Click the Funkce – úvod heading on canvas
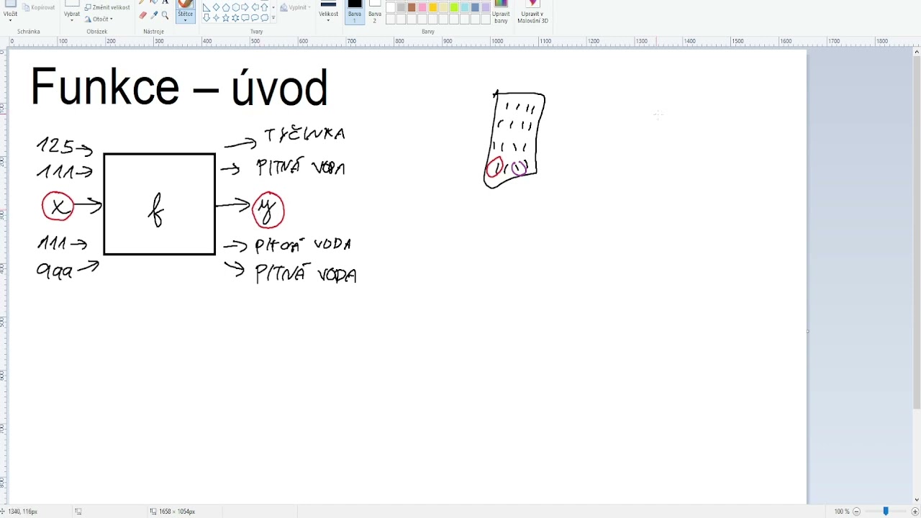Image resolution: width=921 pixels, height=518 pixels. 179,87
